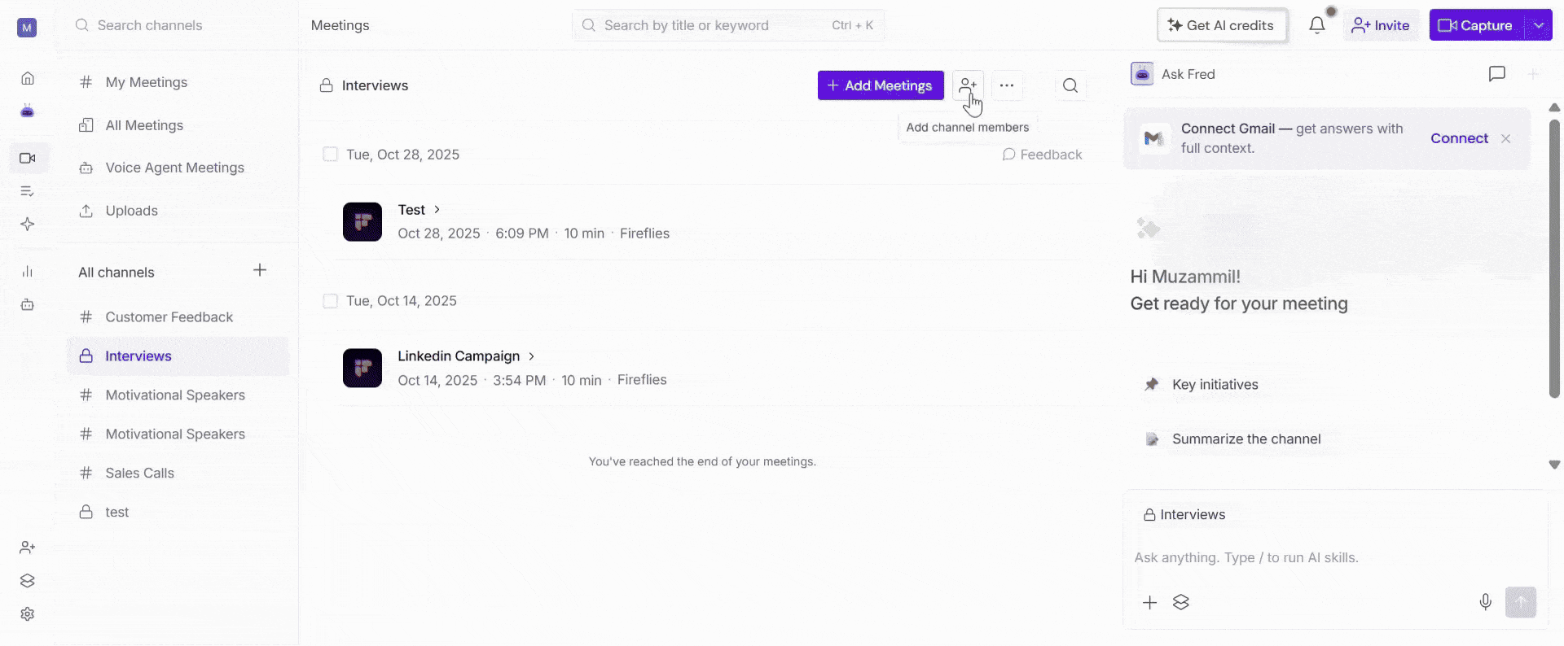This screenshot has width=1564, height=646.
Task: Add a channel with the All channels plus
Action: click(x=260, y=270)
